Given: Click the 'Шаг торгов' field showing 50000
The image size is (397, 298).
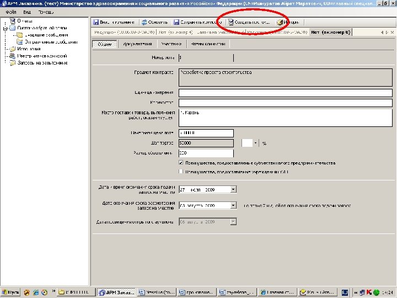Looking at the screenshot, I should 206,143.
